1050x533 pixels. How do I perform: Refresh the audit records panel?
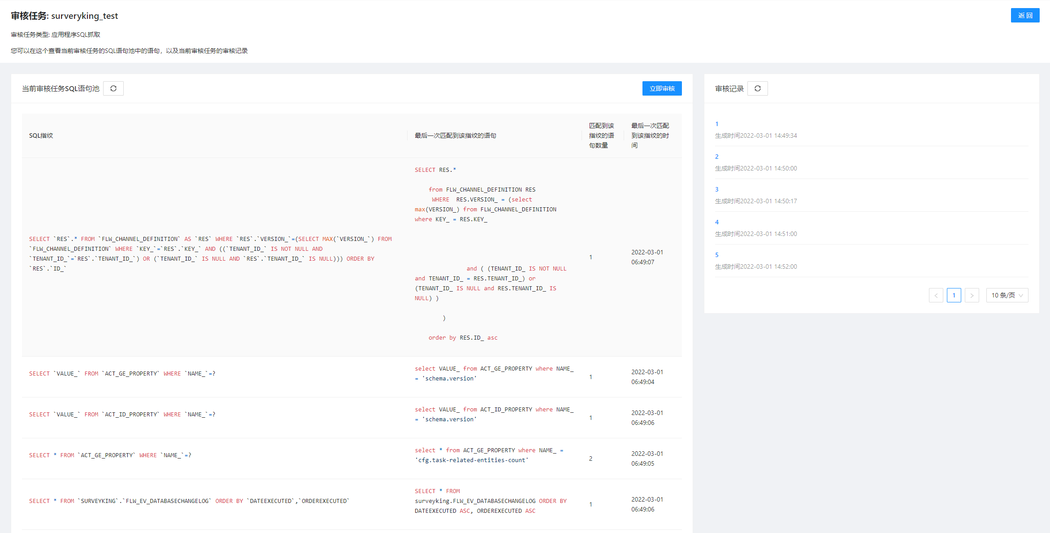(x=758, y=88)
